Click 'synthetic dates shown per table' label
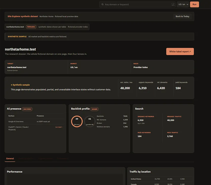Screen dimensions: 211x185 coord(52,27)
